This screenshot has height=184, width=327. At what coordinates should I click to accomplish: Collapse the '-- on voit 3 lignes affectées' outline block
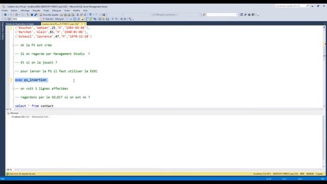(13, 88)
